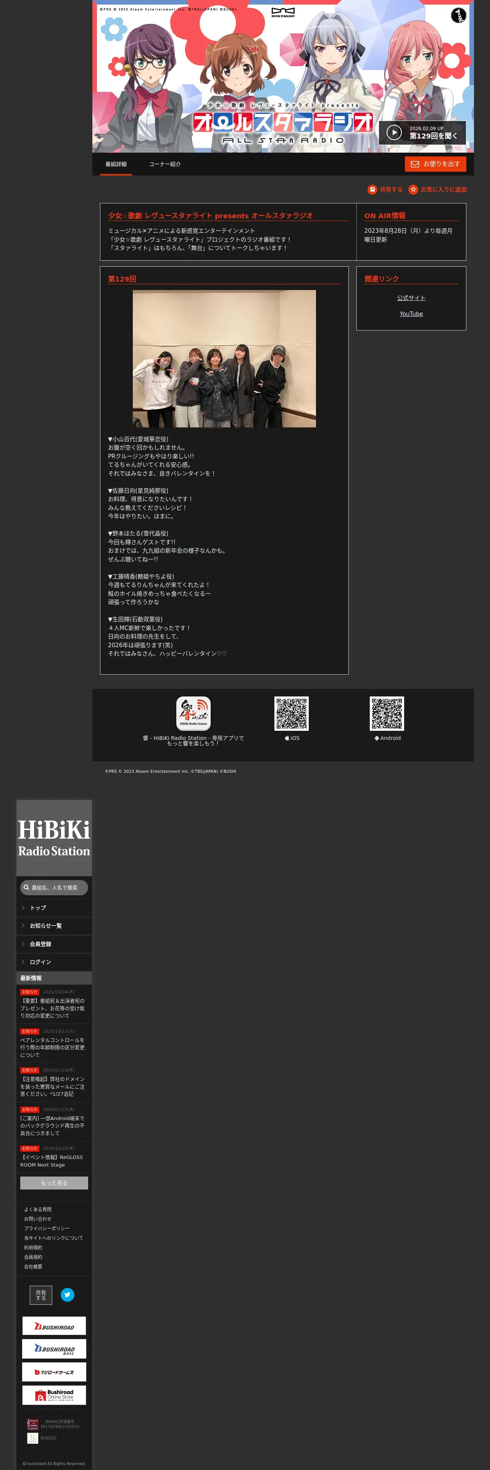Click the ▼工藤晴香(鶴姫やちよ役) comment heading
Viewport: 490px width, 1470px height.
[141, 576]
